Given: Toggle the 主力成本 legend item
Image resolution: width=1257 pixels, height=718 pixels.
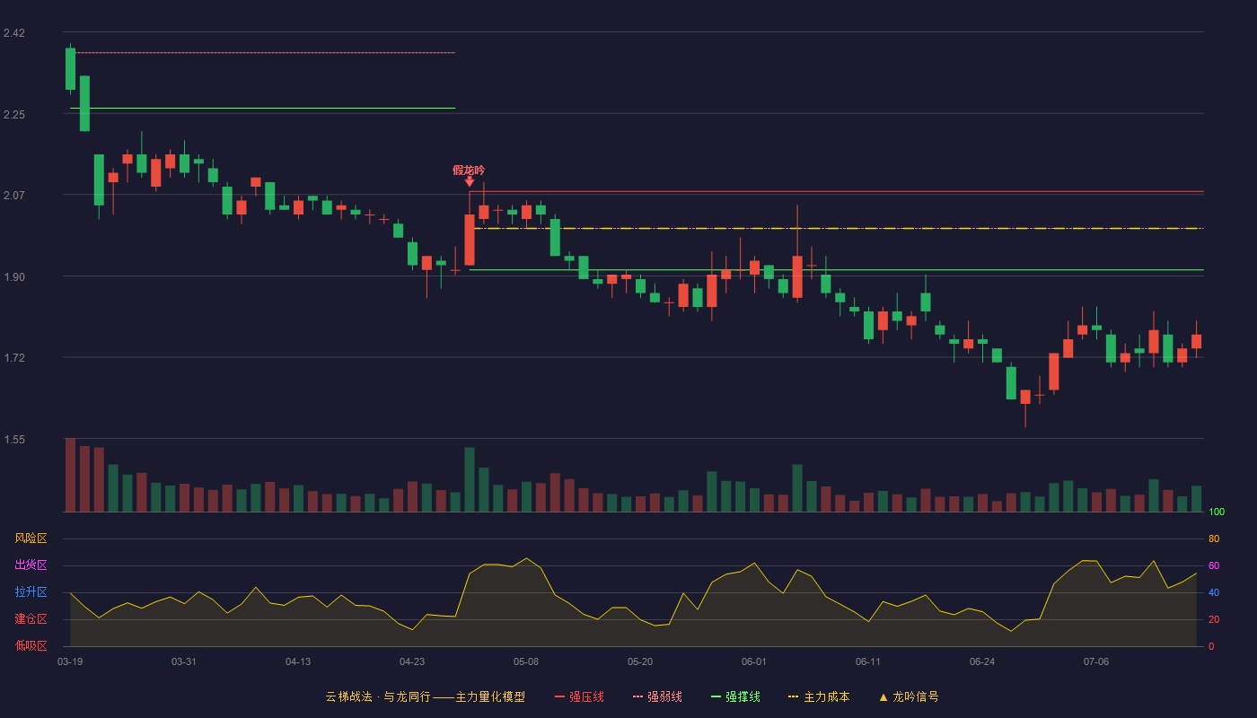Looking at the screenshot, I should pyautogui.click(x=819, y=696).
